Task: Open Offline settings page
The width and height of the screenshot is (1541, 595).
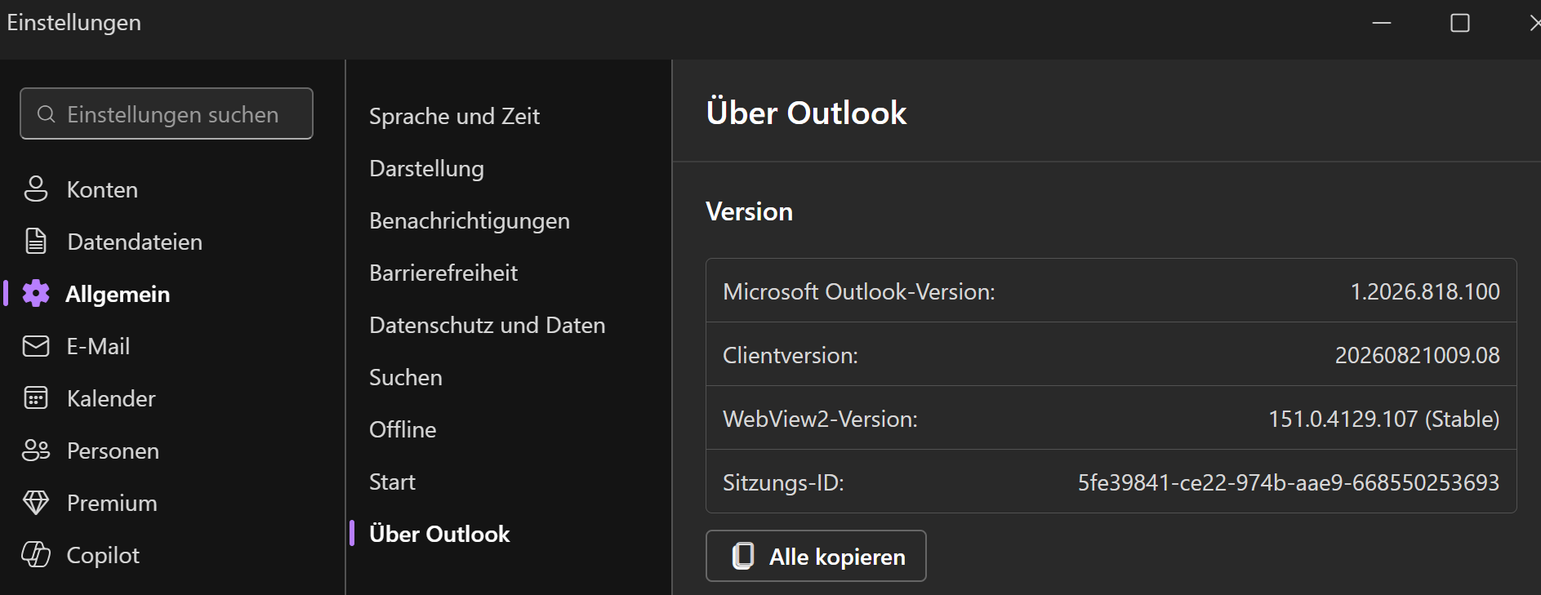Action: coord(403,429)
